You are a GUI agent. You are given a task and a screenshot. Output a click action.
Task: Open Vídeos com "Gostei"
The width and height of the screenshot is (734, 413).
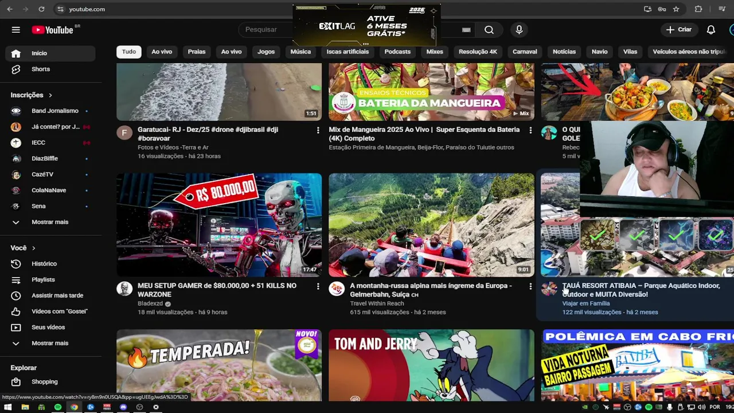tap(50, 311)
